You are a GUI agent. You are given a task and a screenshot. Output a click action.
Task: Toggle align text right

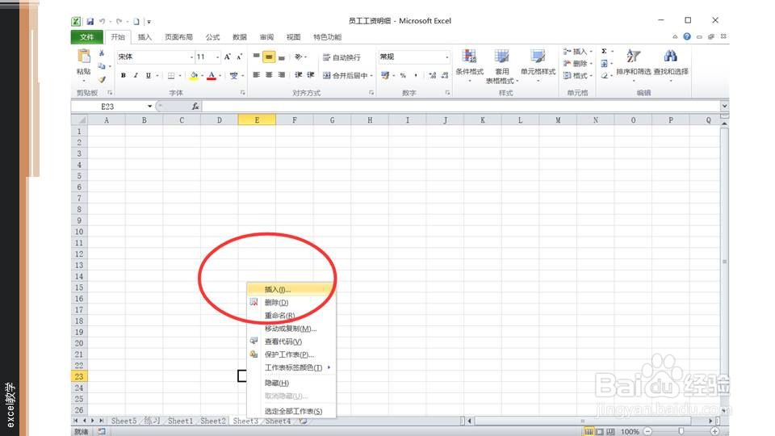tap(281, 75)
